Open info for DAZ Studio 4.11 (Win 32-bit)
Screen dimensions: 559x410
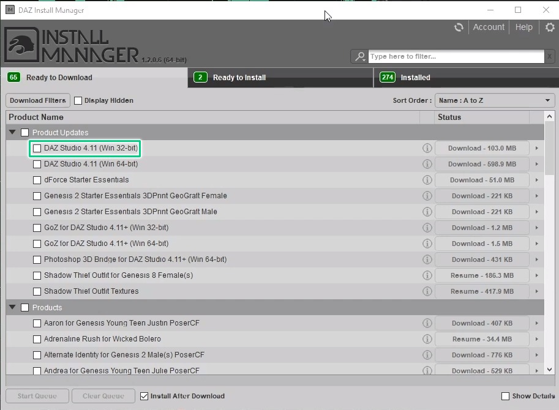click(427, 148)
